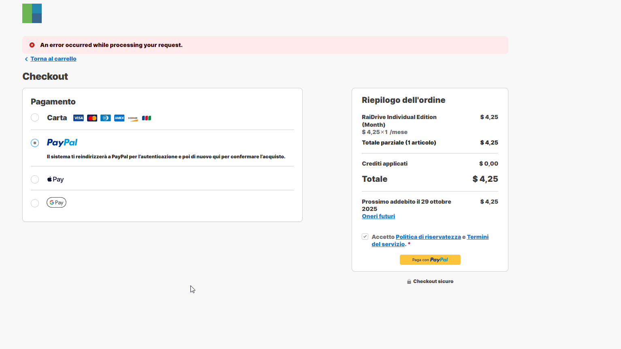621x349 pixels.
Task: Go back via Torna al carrello link
Action: click(53, 59)
